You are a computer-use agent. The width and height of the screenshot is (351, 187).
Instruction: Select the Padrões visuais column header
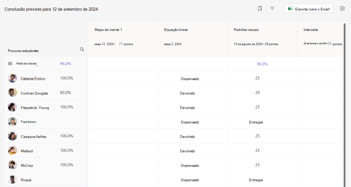tap(262, 39)
